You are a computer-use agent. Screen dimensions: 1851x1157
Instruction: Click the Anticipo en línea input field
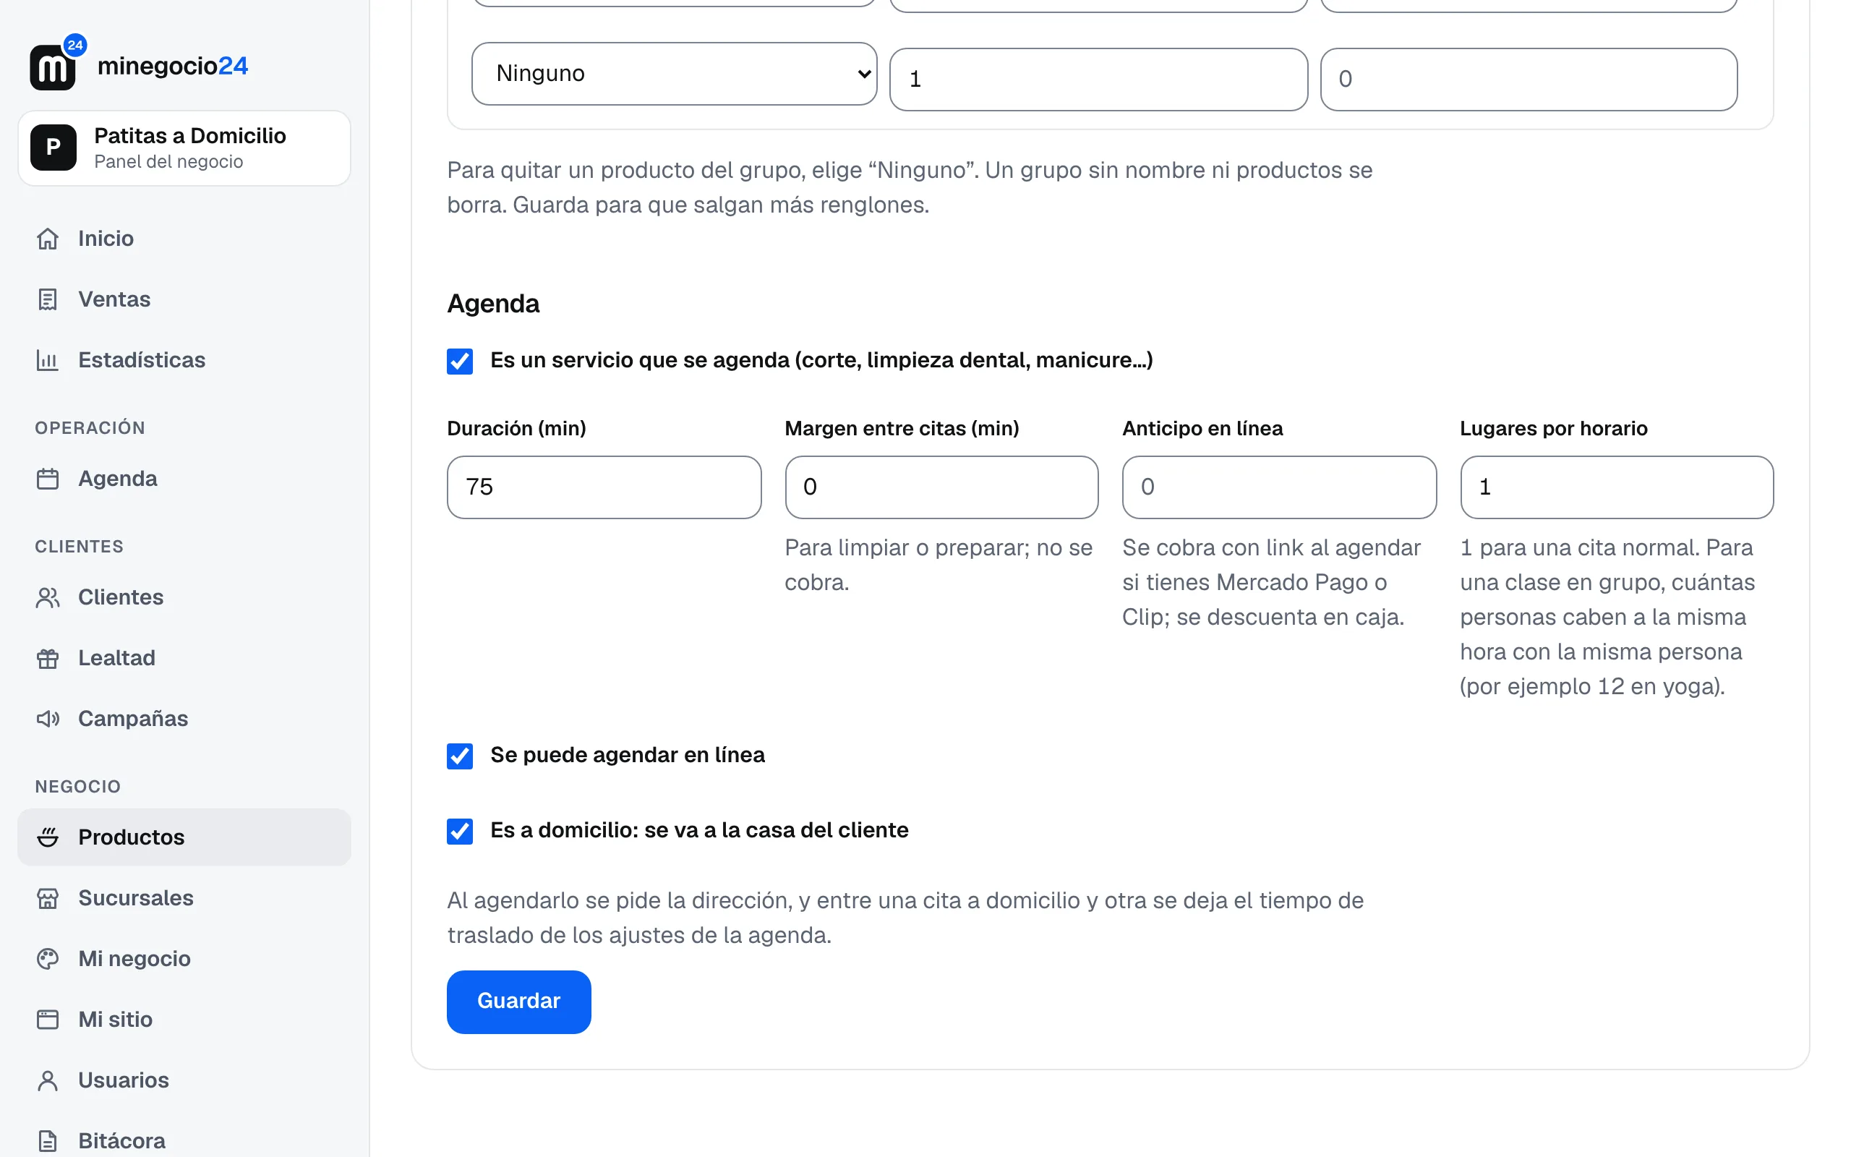pyautogui.click(x=1279, y=487)
